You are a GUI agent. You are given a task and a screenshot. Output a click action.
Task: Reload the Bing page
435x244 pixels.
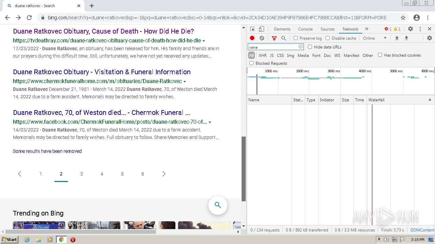pyautogui.click(x=29, y=18)
